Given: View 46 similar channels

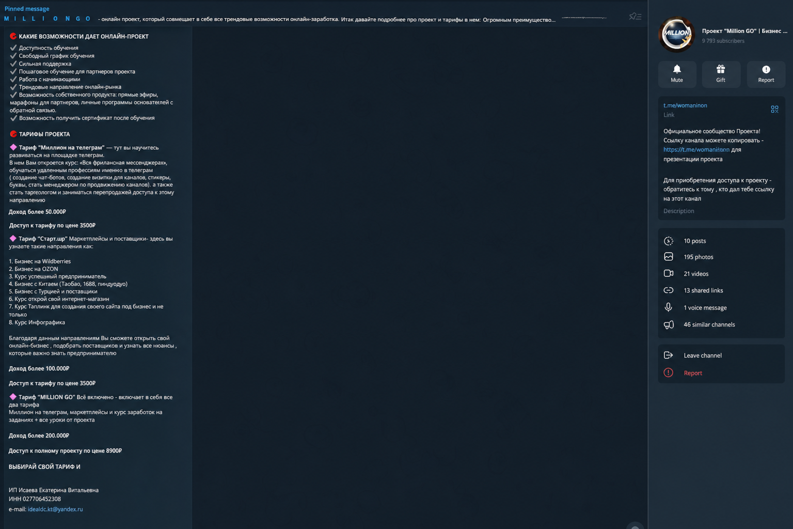Looking at the screenshot, I should click(721, 324).
